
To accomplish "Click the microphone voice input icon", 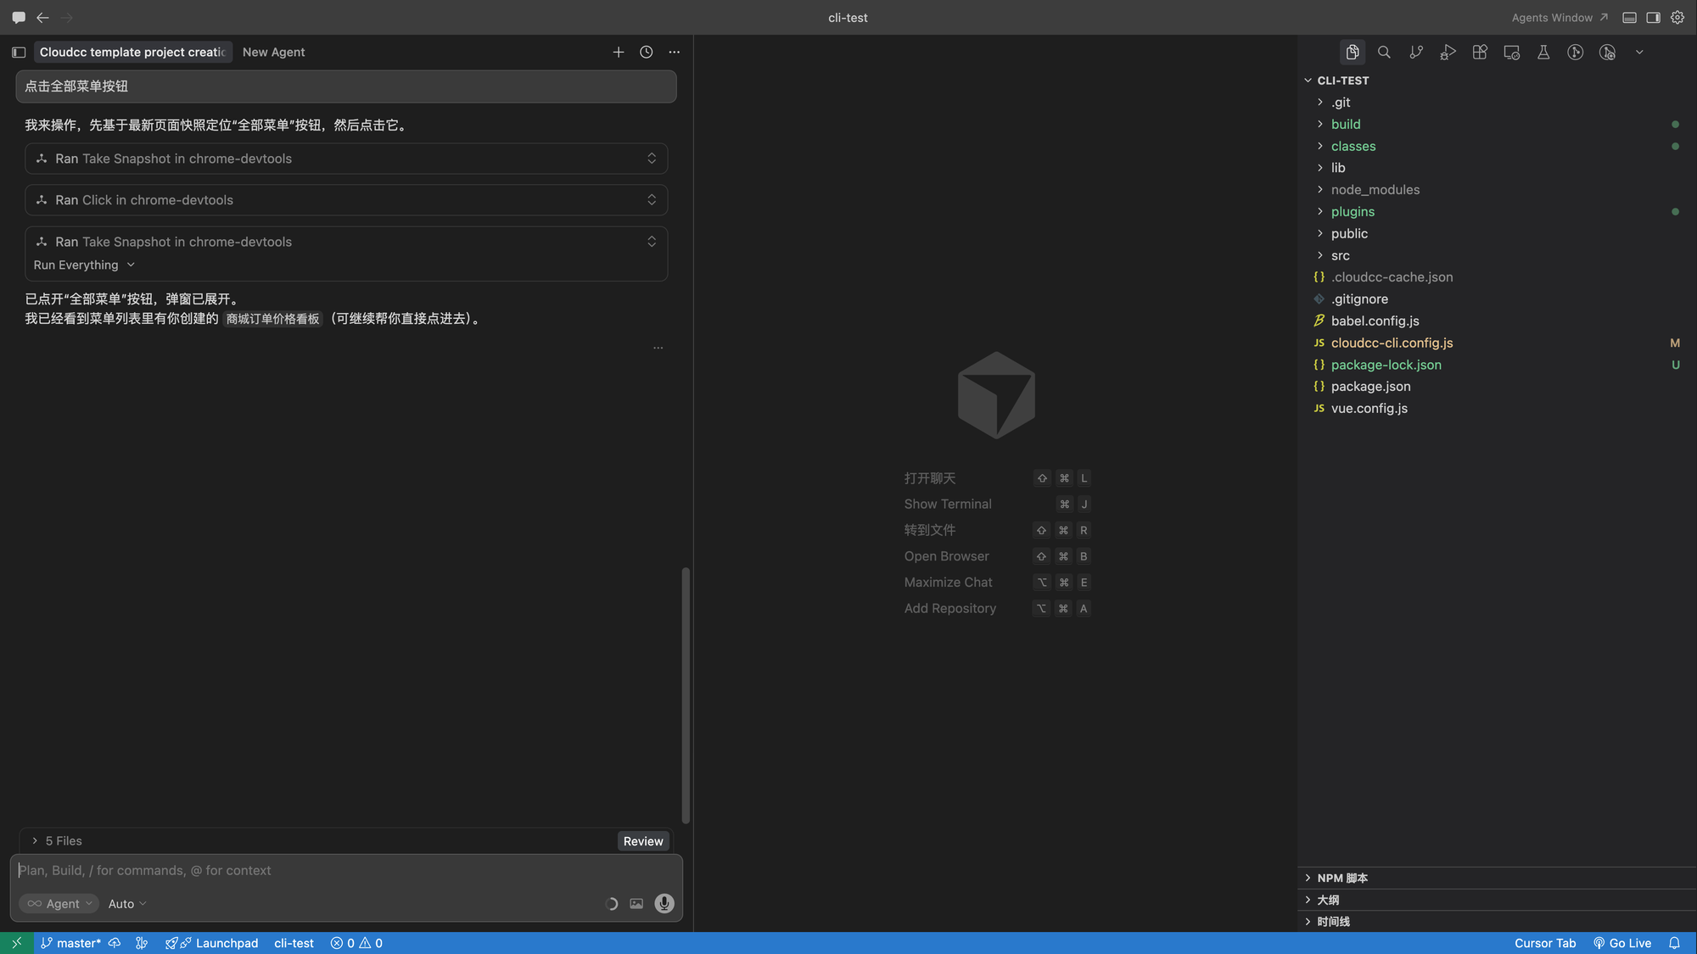I will [x=664, y=903].
